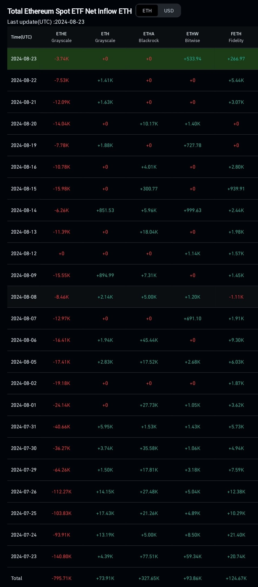Select the ETHA Blackrock column header
The image size is (258, 587).
pyautogui.click(x=149, y=37)
